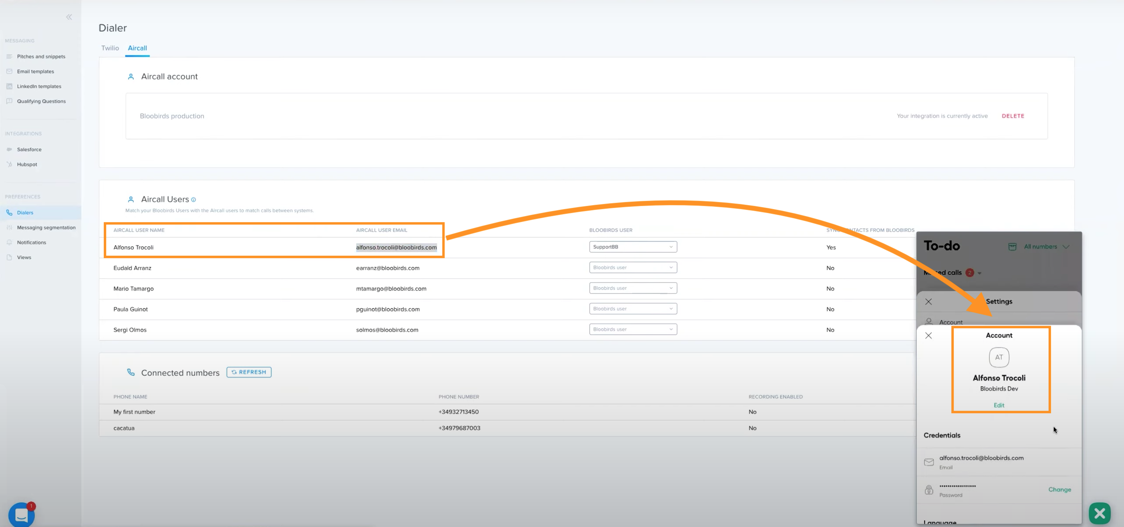The width and height of the screenshot is (1124, 527).
Task: Click email alfonso.trocoli@bloobirds.com in table
Action: pyautogui.click(x=396, y=248)
